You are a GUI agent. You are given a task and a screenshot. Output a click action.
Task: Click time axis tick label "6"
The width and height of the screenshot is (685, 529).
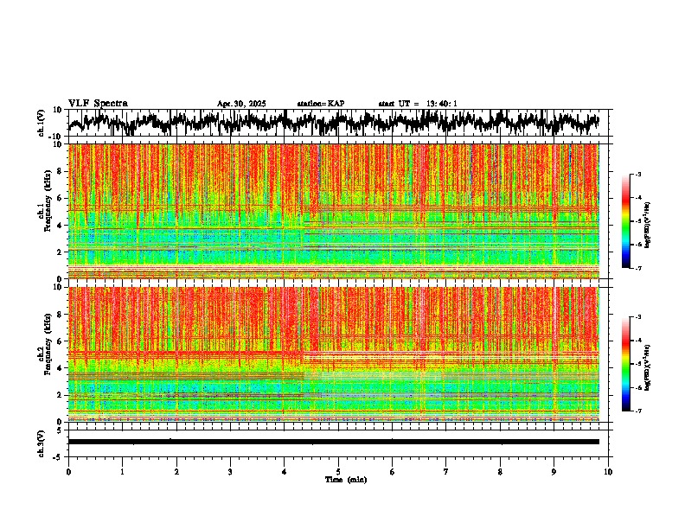(392, 472)
